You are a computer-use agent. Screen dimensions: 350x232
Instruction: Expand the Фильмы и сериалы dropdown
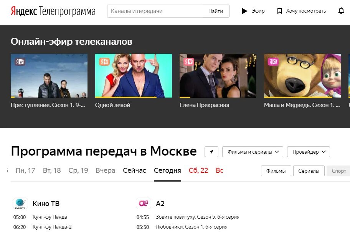tap(253, 152)
